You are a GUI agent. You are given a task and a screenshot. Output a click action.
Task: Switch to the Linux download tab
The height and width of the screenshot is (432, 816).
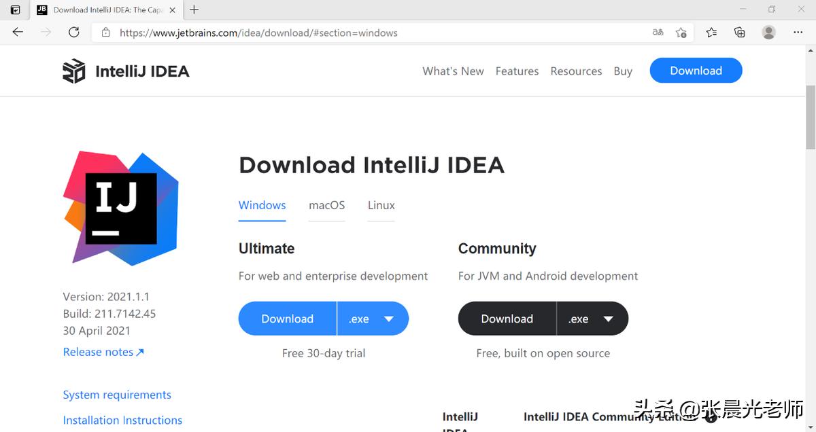[381, 205]
